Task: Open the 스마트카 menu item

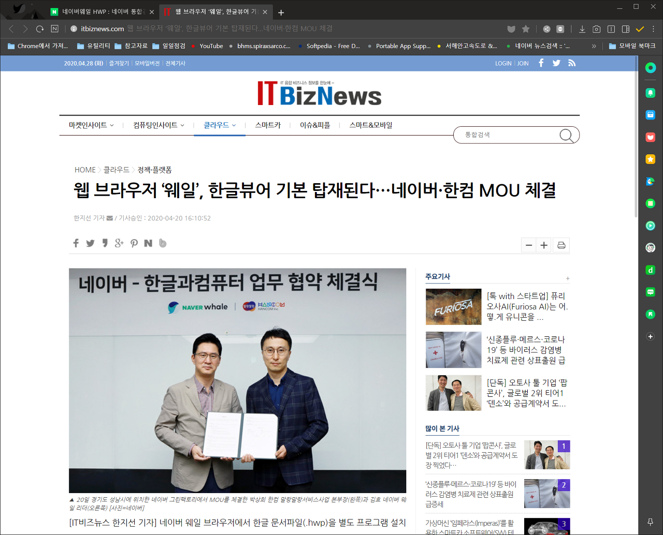Action: point(268,125)
